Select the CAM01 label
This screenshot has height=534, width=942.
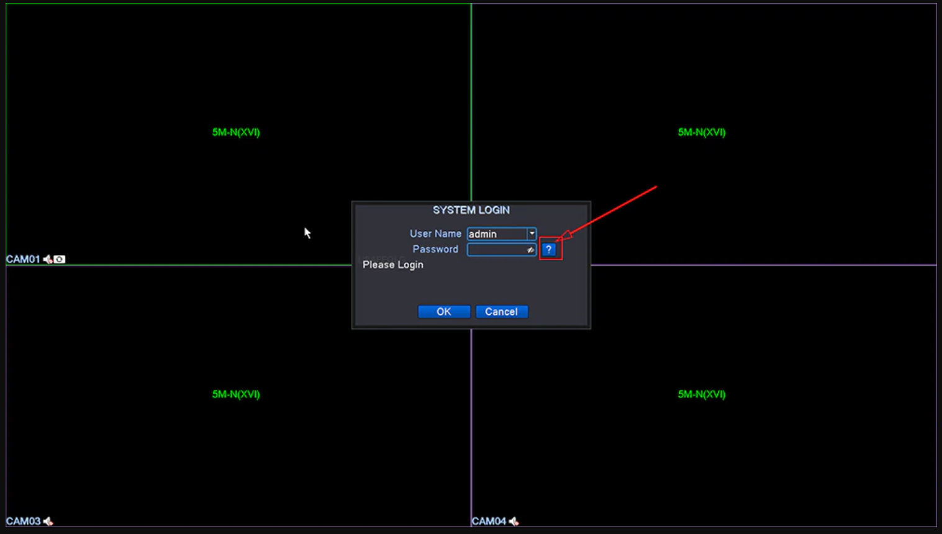23,260
